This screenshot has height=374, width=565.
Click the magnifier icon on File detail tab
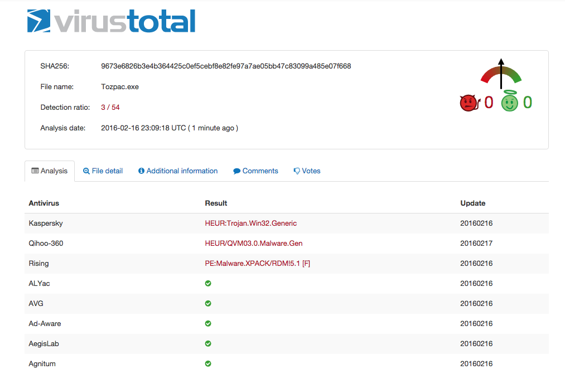click(86, 171)
